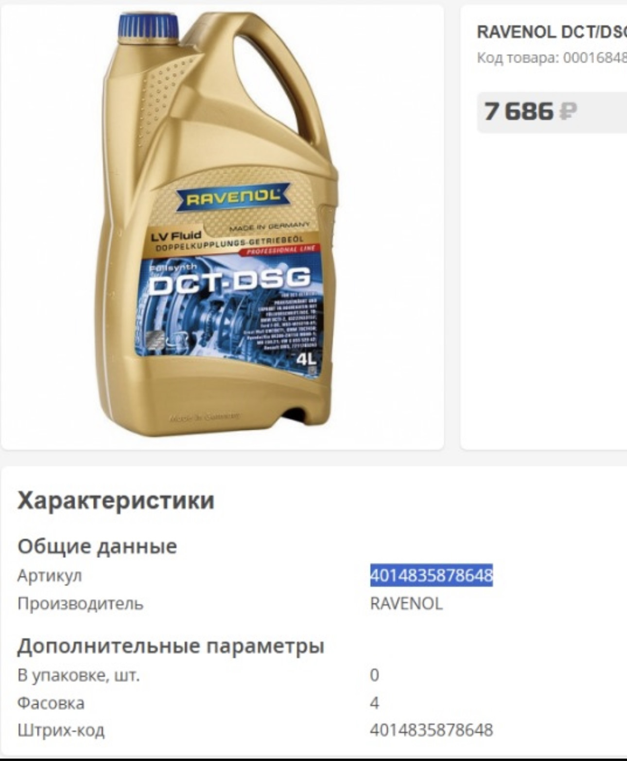The height and width of the screenshot is (761, 627).
Task: Click the В упаковке, шт. label
Action: (79, 675)
